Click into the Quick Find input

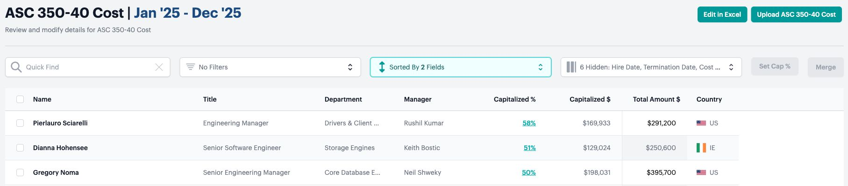[88, 67]
